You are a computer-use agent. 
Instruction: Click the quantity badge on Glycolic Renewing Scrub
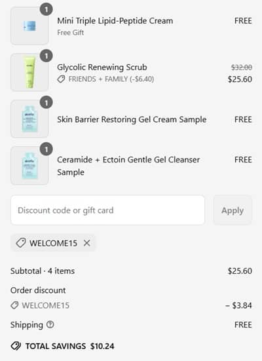47,56
